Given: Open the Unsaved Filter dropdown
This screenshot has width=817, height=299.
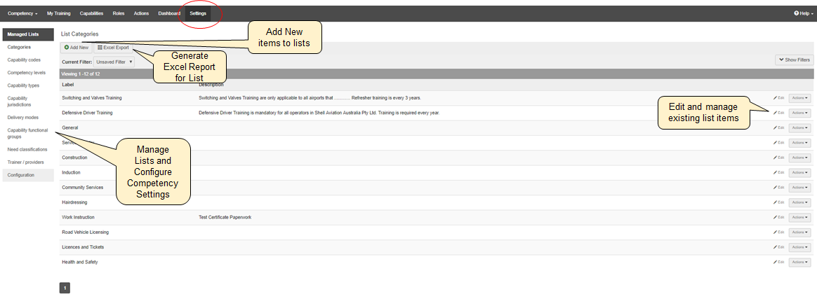Looking at the screenshot, I should 114,62.
